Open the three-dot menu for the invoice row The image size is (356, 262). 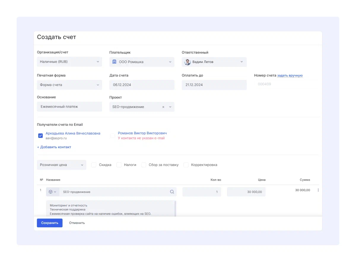tap(318, 190)
